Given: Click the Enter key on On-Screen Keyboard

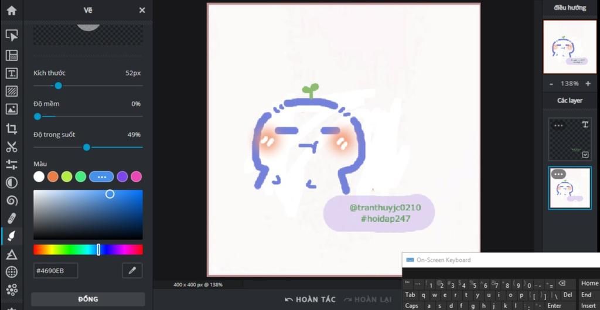Looking at the screenshot, I should pyautogui.click(x=554, y=305).
